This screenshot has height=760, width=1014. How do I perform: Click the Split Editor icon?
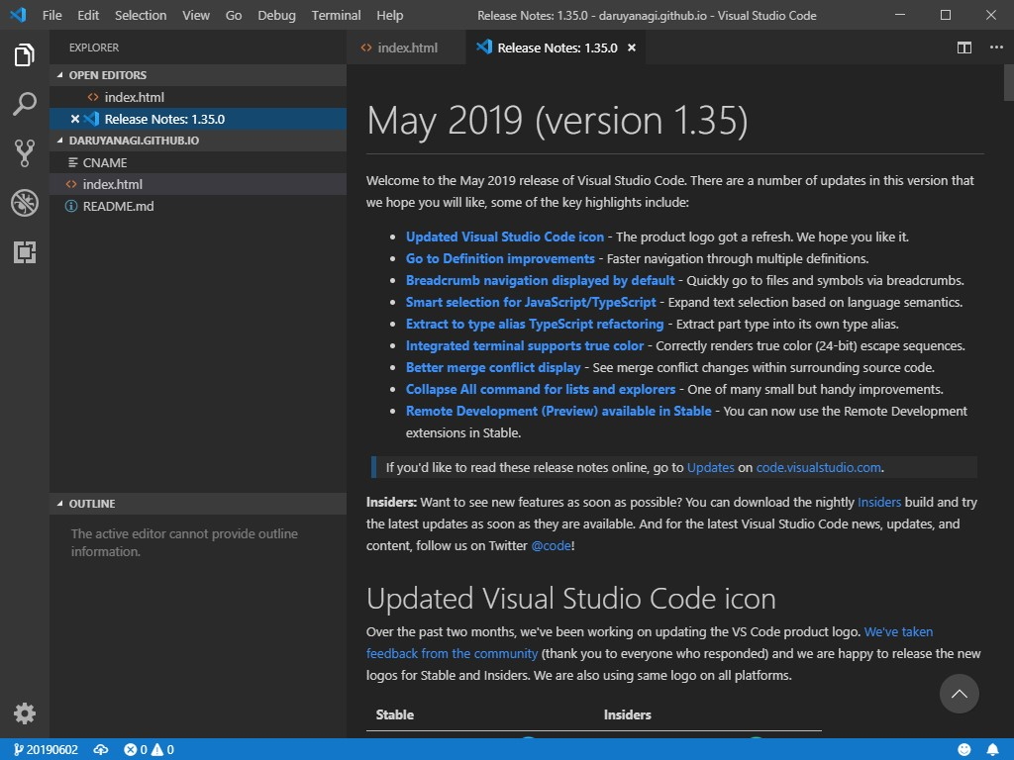[963, 47]
